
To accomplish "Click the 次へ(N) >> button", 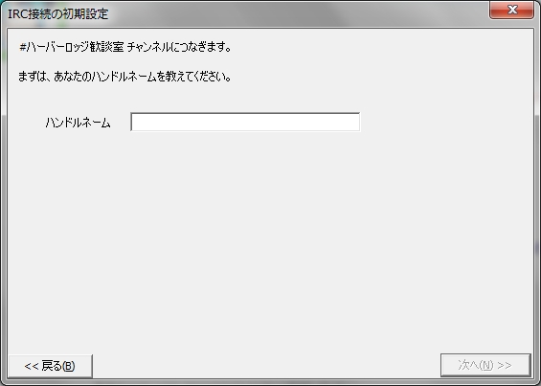I will tap(485, 365).
